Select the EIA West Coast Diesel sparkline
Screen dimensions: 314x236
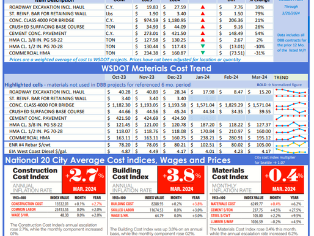(x=291, y=151)
